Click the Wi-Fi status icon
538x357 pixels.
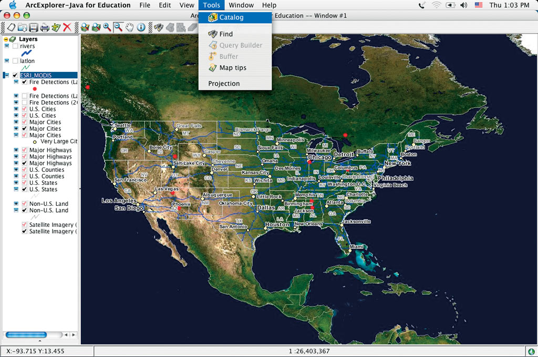coord(437,5)
